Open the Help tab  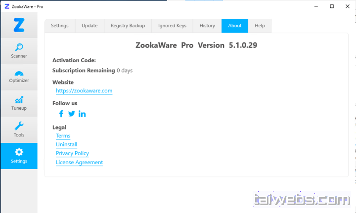pyautogui.click(x=260, y=26)
